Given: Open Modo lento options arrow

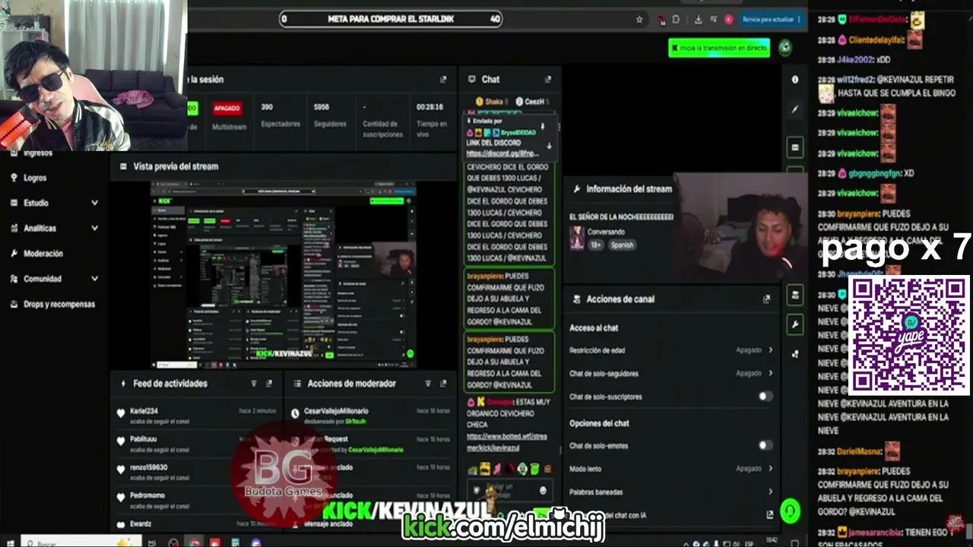Looking at the screenshot, I should pyautogui.click(x=770, y=469).
